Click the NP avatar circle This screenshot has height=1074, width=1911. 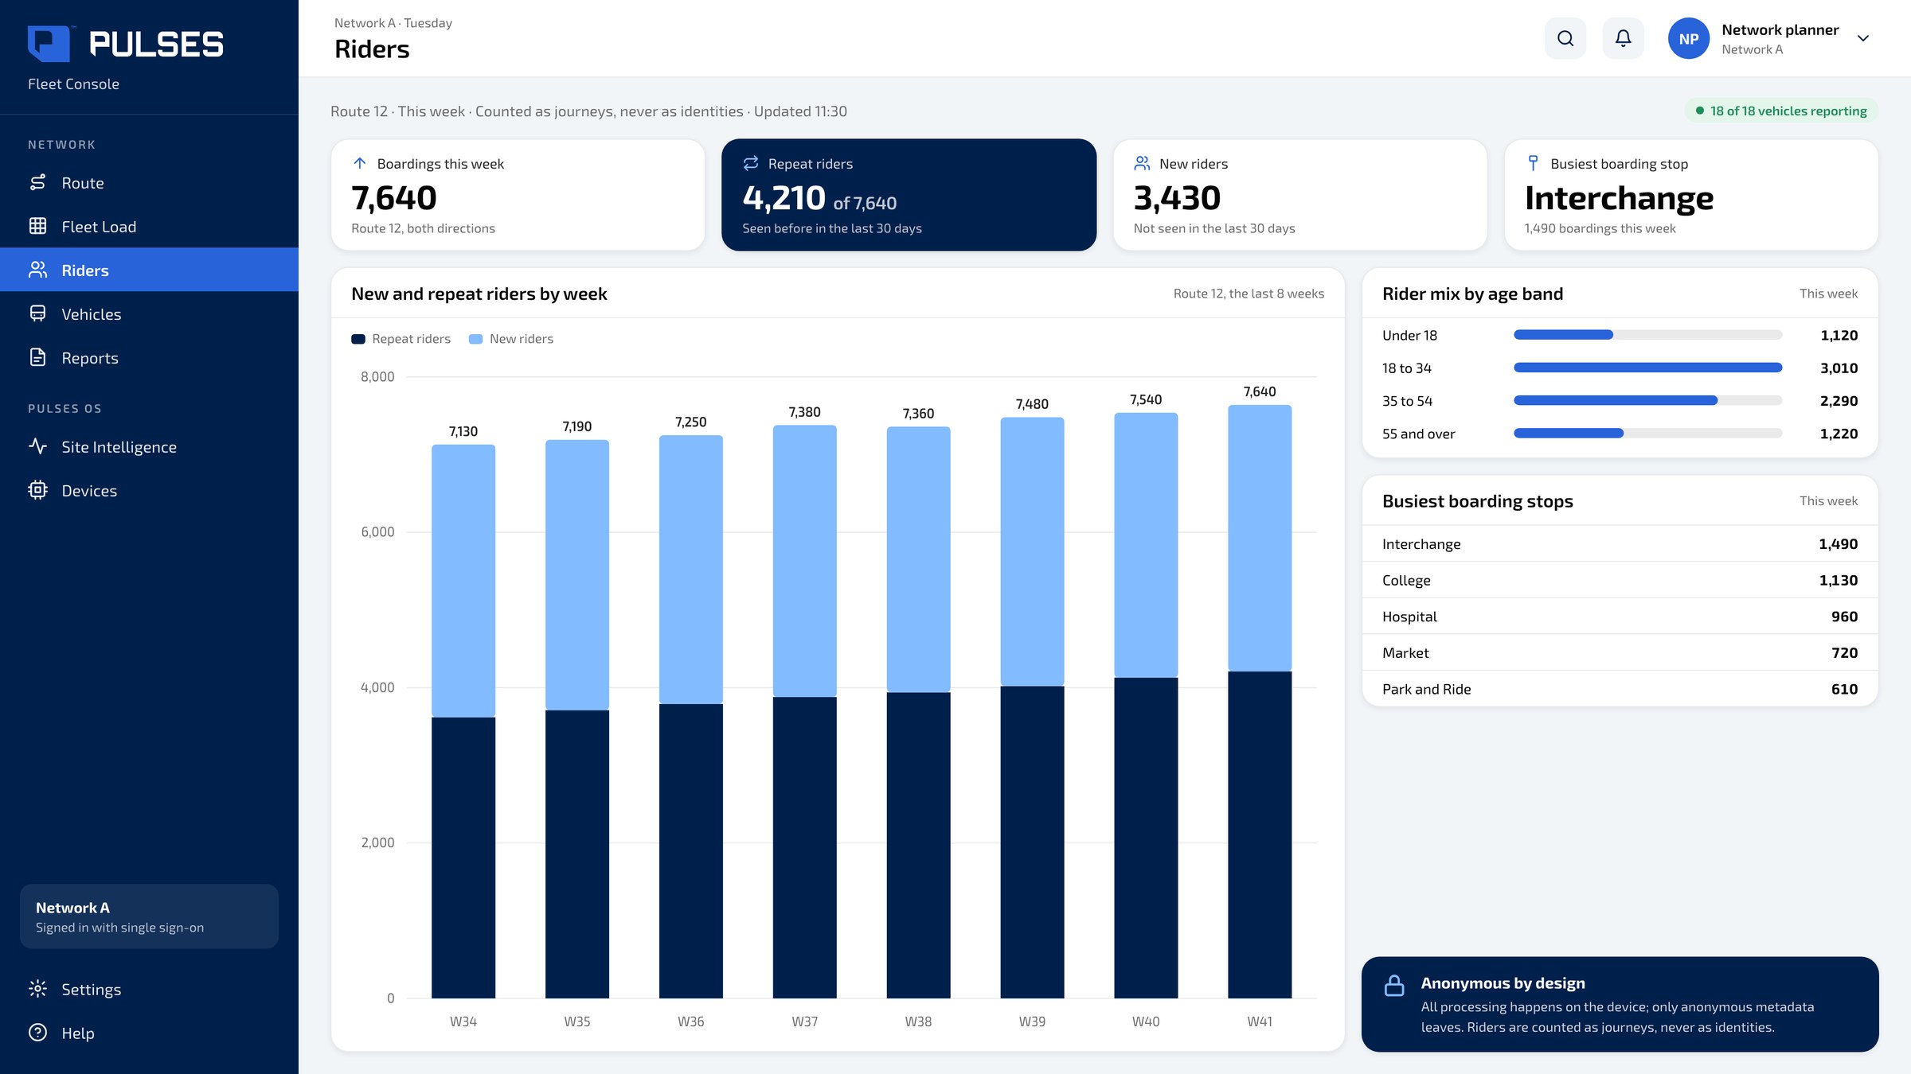pyautogui.click(x=1688, y=38)
